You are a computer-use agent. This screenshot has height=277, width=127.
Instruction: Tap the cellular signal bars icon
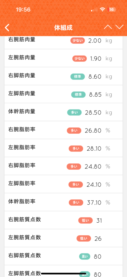pyautogui.click(x=94, y=9)
